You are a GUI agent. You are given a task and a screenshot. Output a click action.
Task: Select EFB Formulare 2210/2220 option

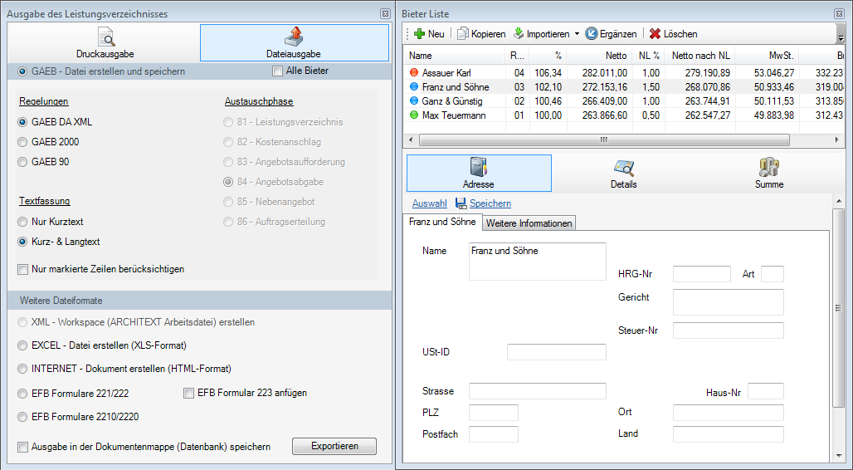pyautogui.click(x=22, y=417)
